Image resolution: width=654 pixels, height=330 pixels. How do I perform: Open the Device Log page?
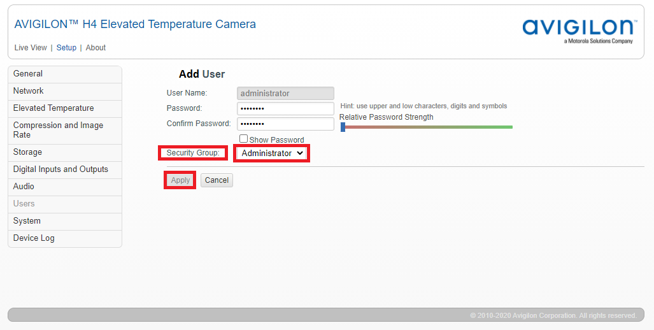pyautogui.click(x=34, y=238)
